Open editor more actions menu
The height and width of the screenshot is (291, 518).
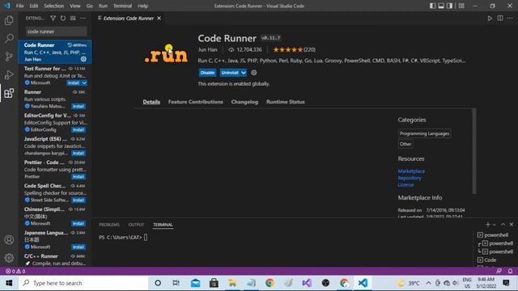pos(510,18)
